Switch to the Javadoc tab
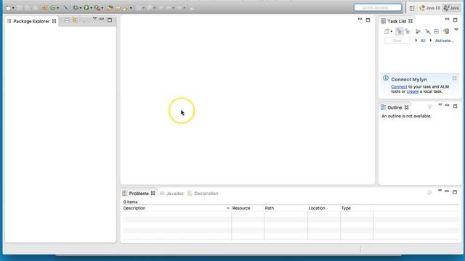 click(171, 194)
